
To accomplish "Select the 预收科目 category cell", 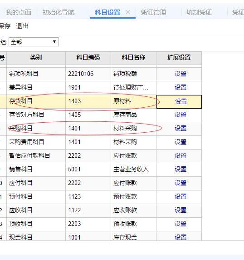I will click(x=36, y=224).
